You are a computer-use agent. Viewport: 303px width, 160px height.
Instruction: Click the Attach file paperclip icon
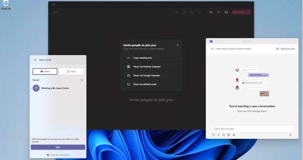[219, 135]
